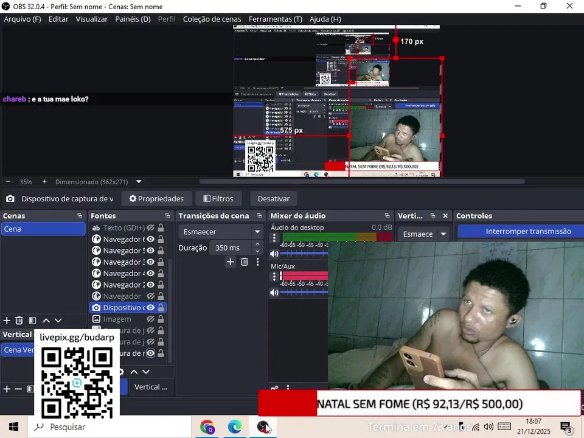Open Microsoft Edge from taskbar

point(235,427)
